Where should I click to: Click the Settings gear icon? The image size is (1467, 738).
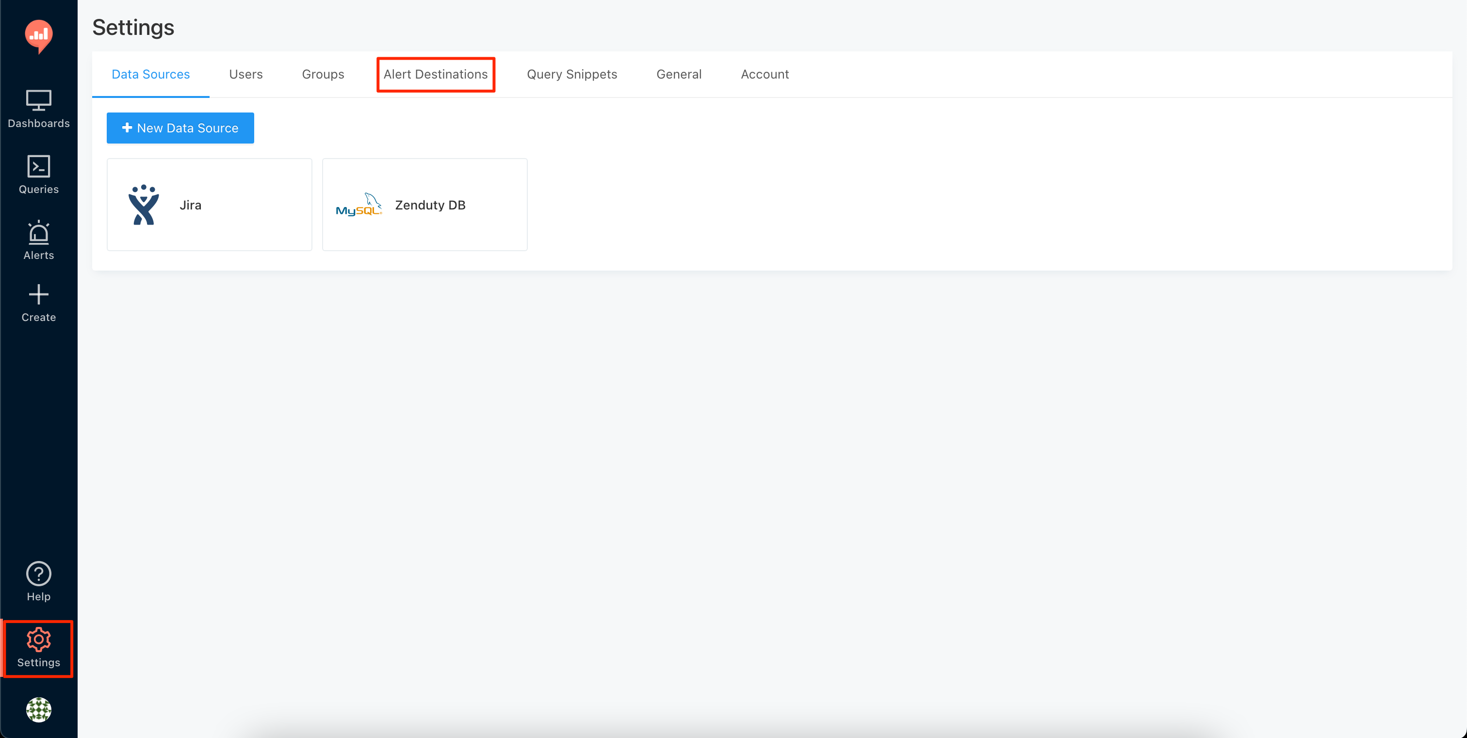click(x=39, y=640)
